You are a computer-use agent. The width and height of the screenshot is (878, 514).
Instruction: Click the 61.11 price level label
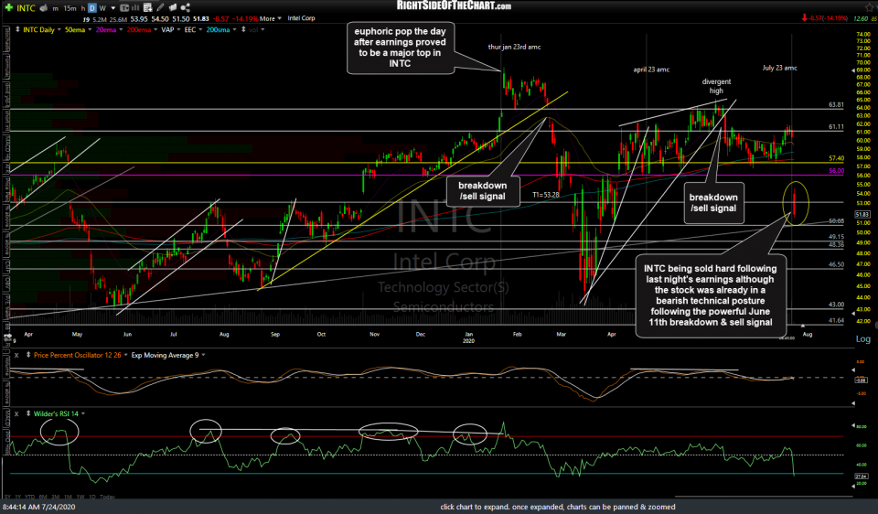tap(836, 126)
